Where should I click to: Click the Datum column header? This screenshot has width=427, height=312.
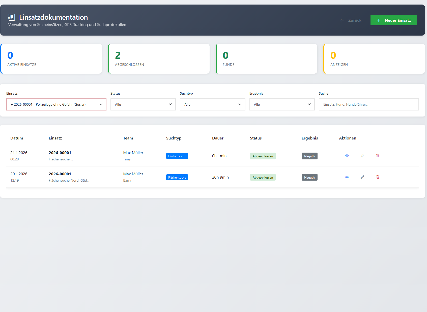17,138
